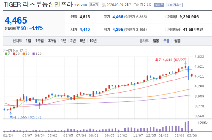
Task: Select the 1주일 line chart tab
Action: [39, 41]
